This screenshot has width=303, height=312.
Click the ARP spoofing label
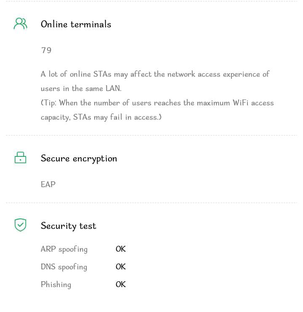(64, 249)
